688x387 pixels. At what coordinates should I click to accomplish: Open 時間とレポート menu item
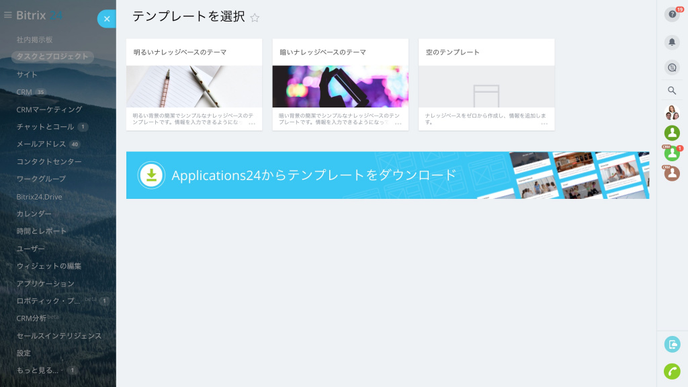[x=41, y=231]
